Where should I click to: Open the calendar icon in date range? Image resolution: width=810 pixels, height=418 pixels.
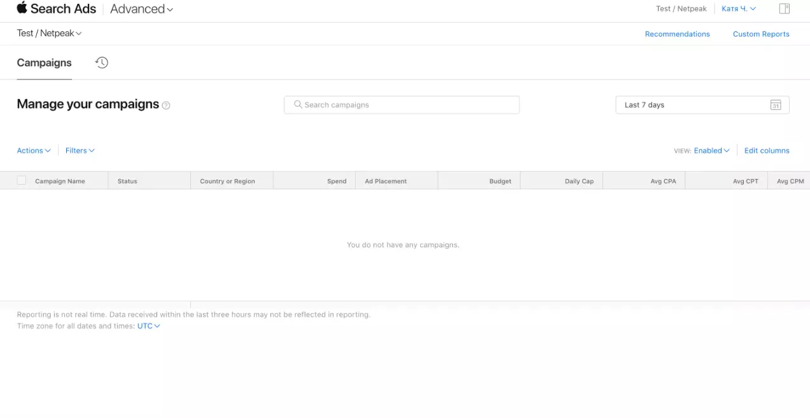776,105
